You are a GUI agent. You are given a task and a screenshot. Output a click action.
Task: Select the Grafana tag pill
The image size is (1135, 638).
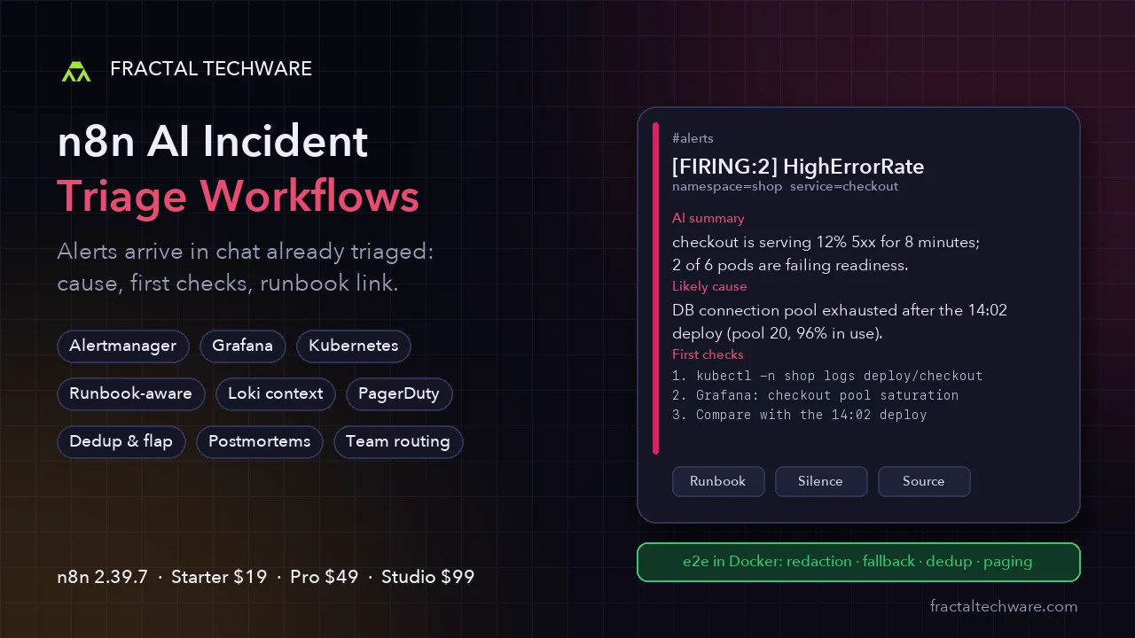coord(243,346)
